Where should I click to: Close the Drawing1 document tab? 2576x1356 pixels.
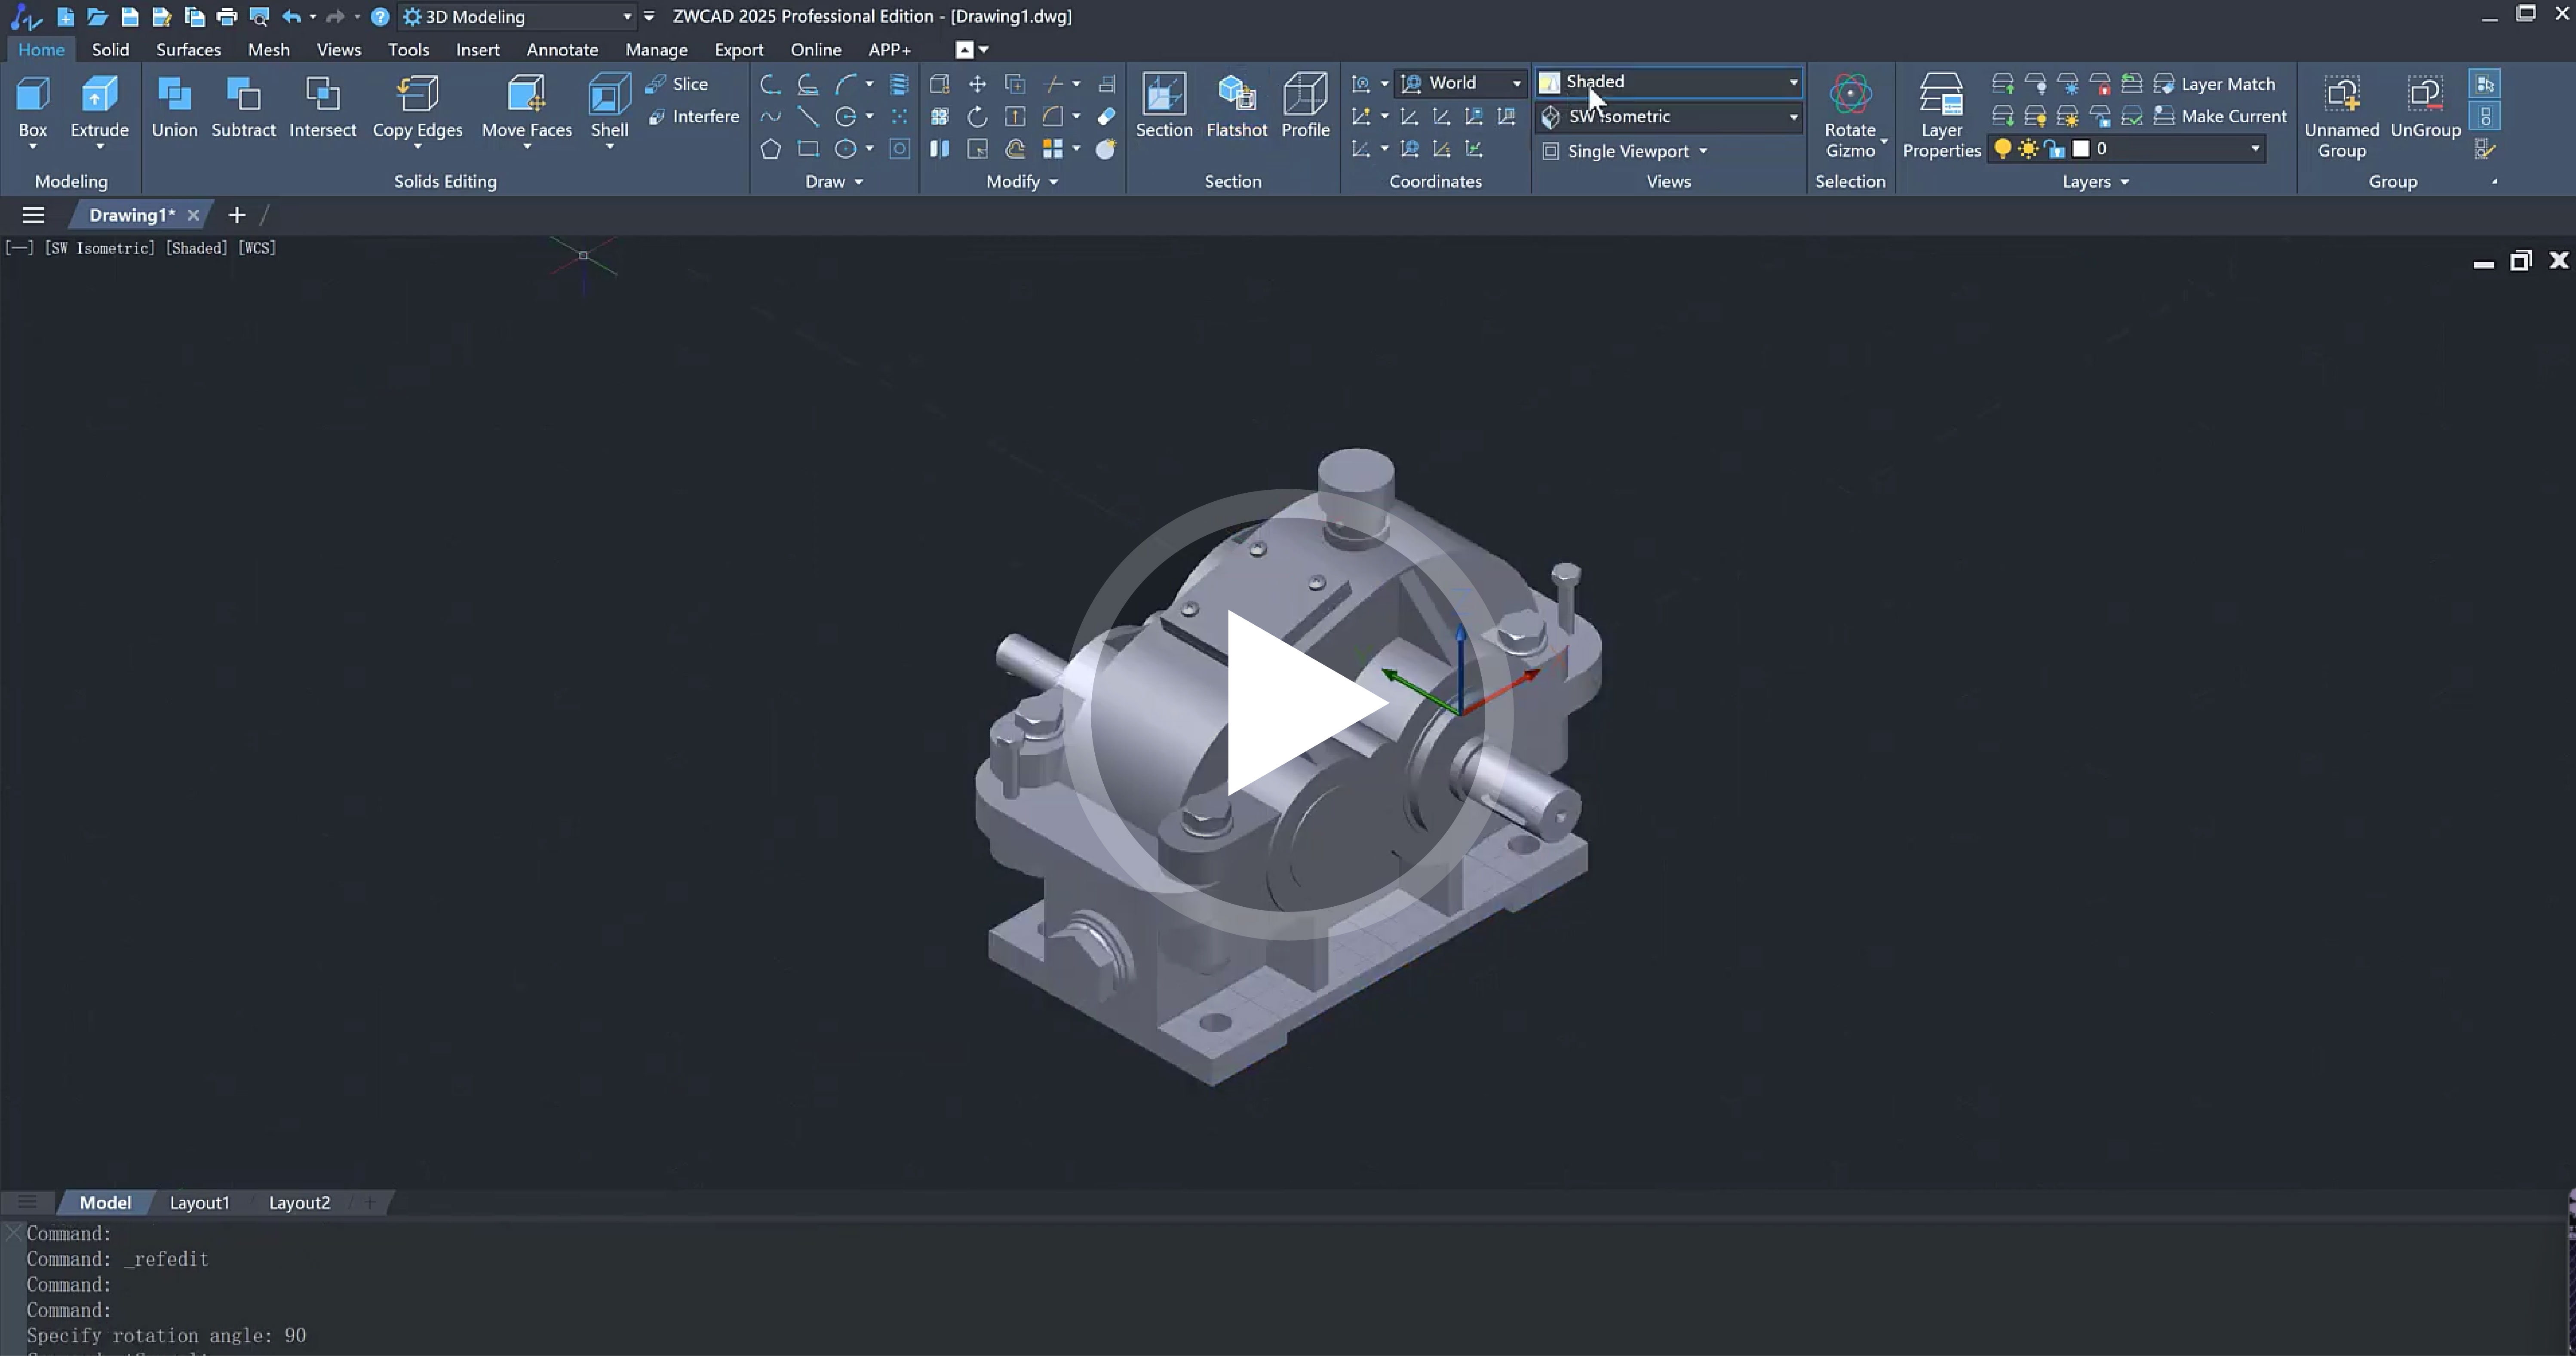tap(193, 215)
